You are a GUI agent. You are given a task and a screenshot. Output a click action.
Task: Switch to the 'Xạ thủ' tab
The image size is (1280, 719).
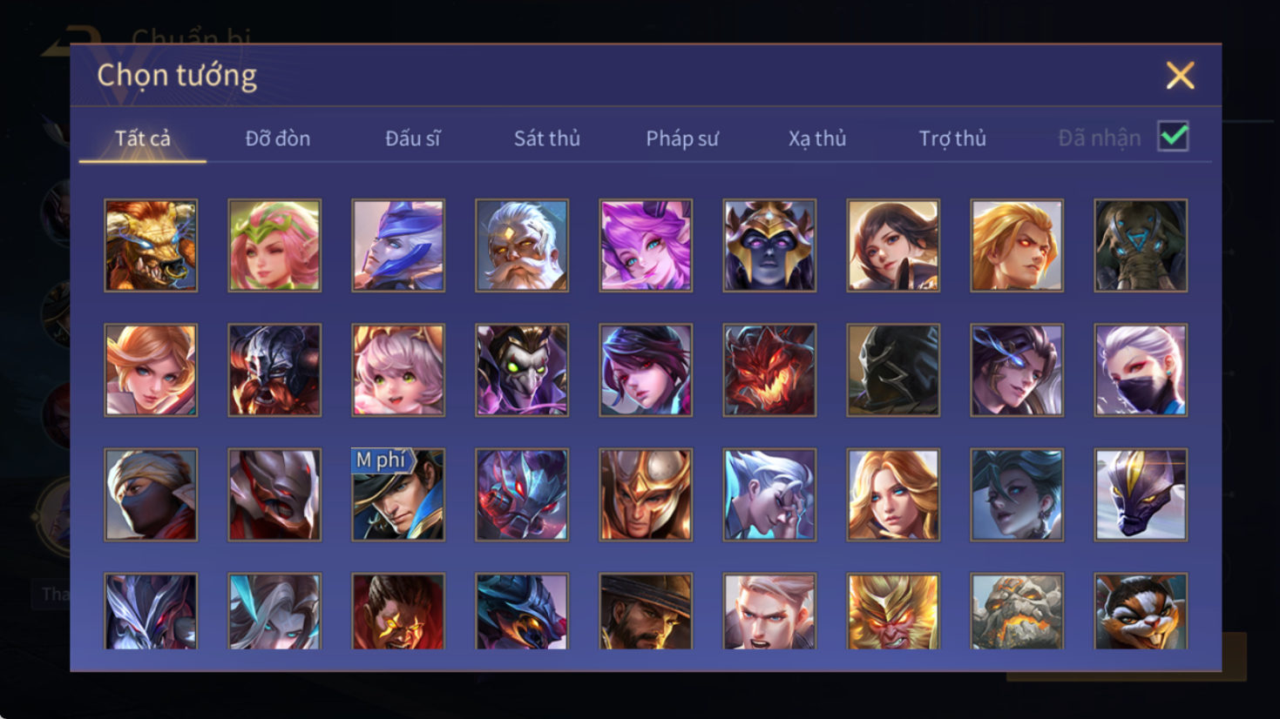tap(817, 138)
